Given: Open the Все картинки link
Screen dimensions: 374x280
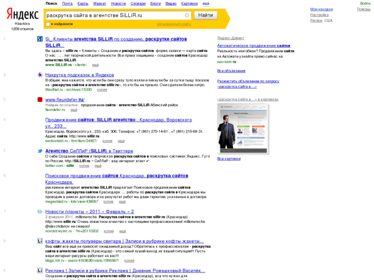Looking at the screenshot, I should pyautogui.click(x=229, y=159).
